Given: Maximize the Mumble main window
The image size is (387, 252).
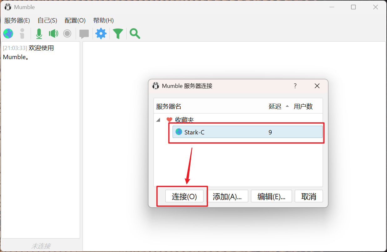Looking at the screenshot, I should pos(353,7).
